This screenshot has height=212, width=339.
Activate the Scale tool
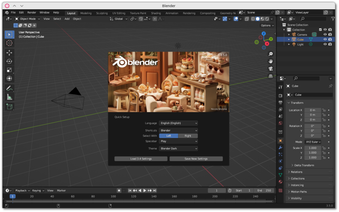[9, 70]
